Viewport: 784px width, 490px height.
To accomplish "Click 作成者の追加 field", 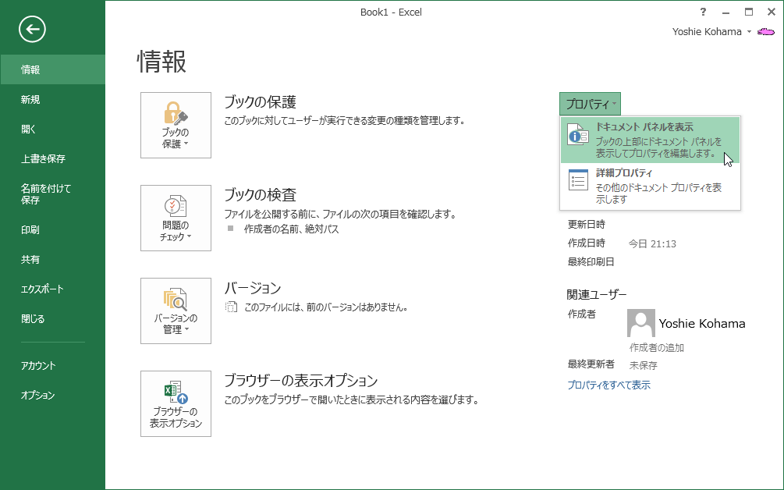I will (x=657, y=347).
